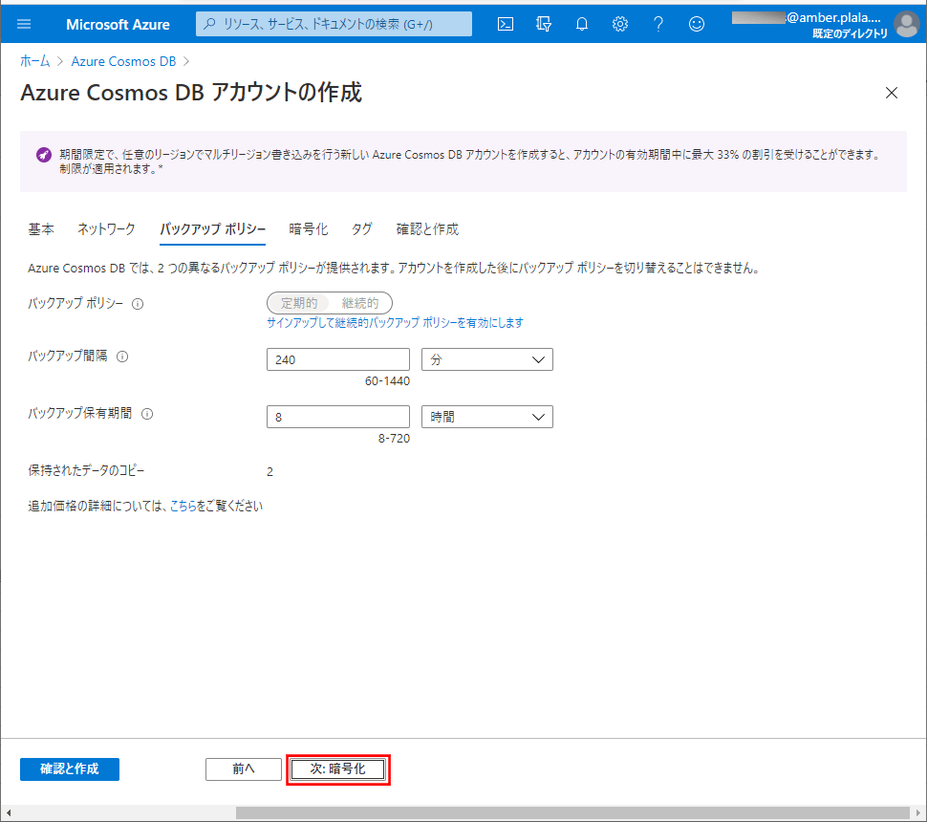Click the search magnifier icon
The image size is (927, 822).
tap(209, 24)
